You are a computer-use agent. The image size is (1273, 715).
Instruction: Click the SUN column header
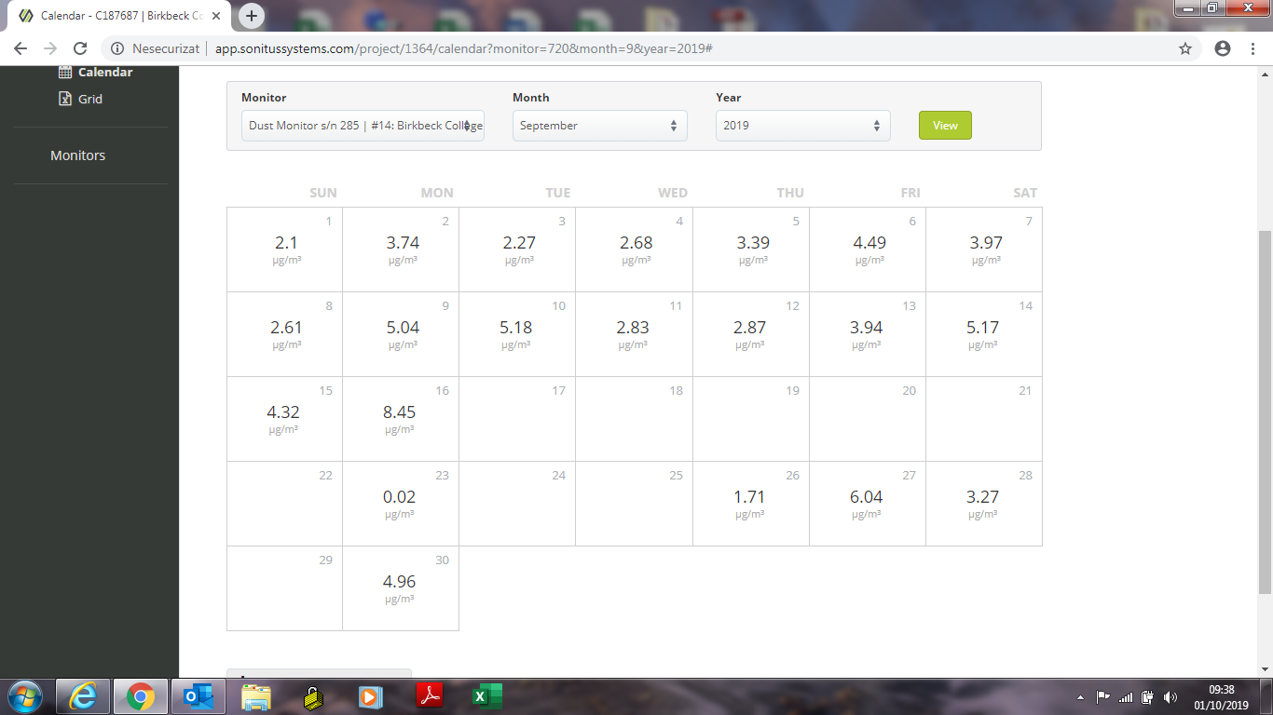point(323,193)
